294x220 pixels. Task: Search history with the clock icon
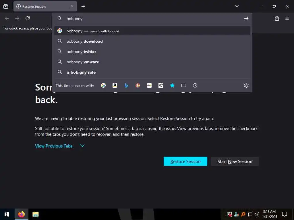click(195, 85)
